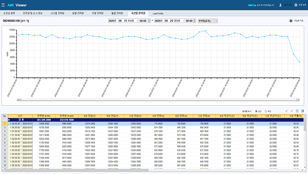Viewport: 308px width, 174px height.
Task: Click the chart's horizontal range slider
Action: tap(158, 100)
